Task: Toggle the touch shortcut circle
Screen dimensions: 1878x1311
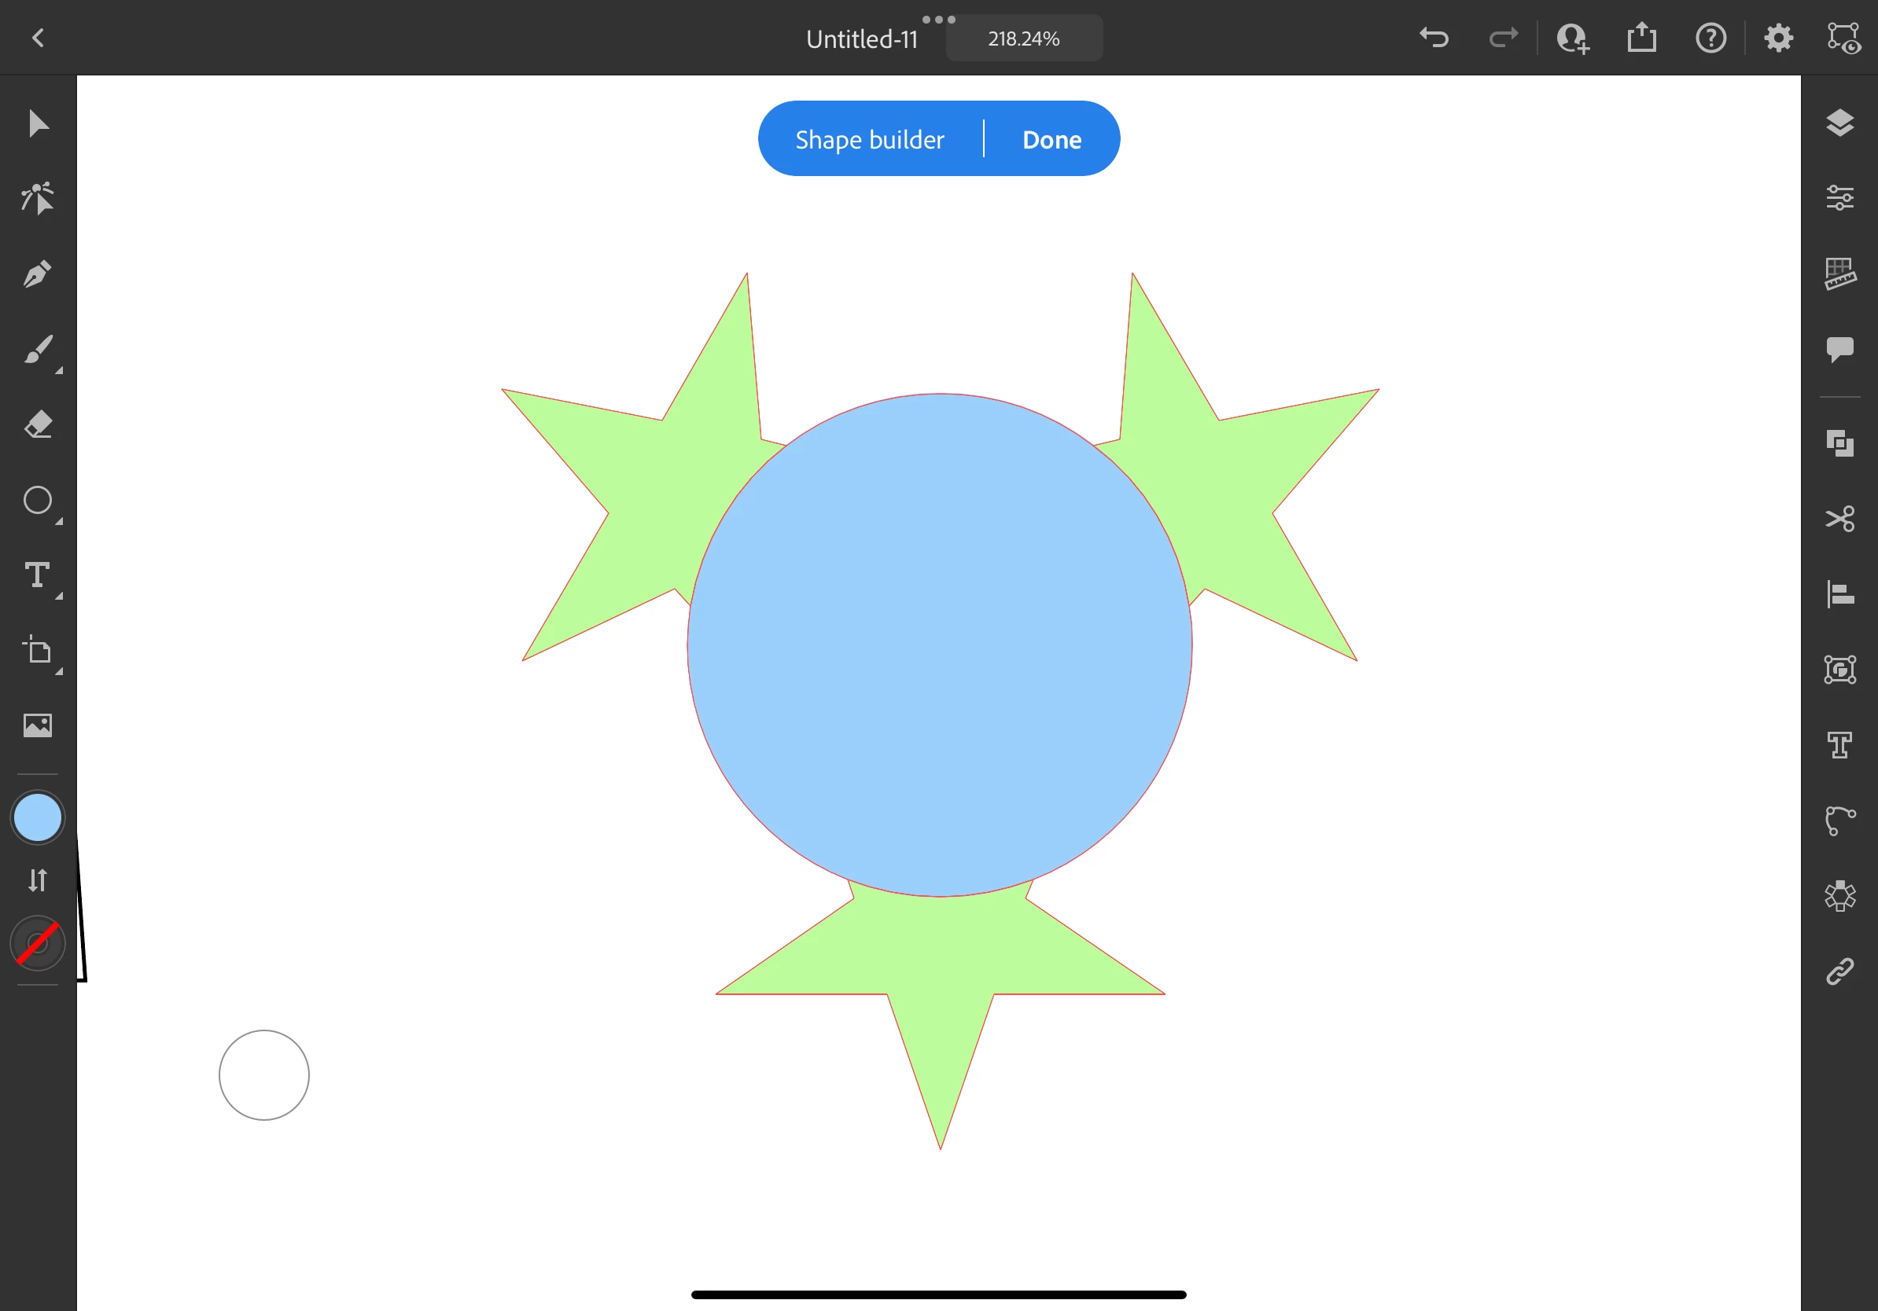Action: pos(263,1074)
